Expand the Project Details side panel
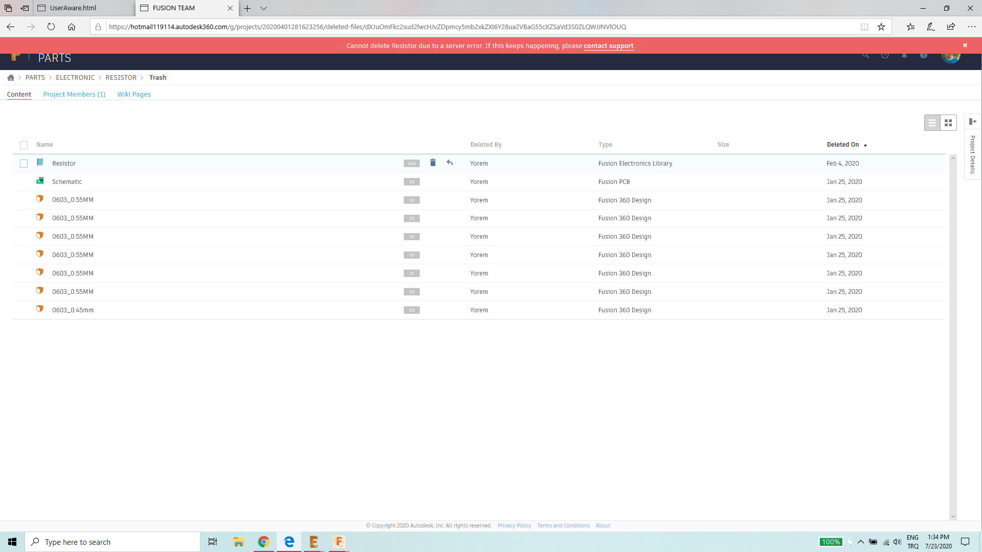 coord(973,121)
